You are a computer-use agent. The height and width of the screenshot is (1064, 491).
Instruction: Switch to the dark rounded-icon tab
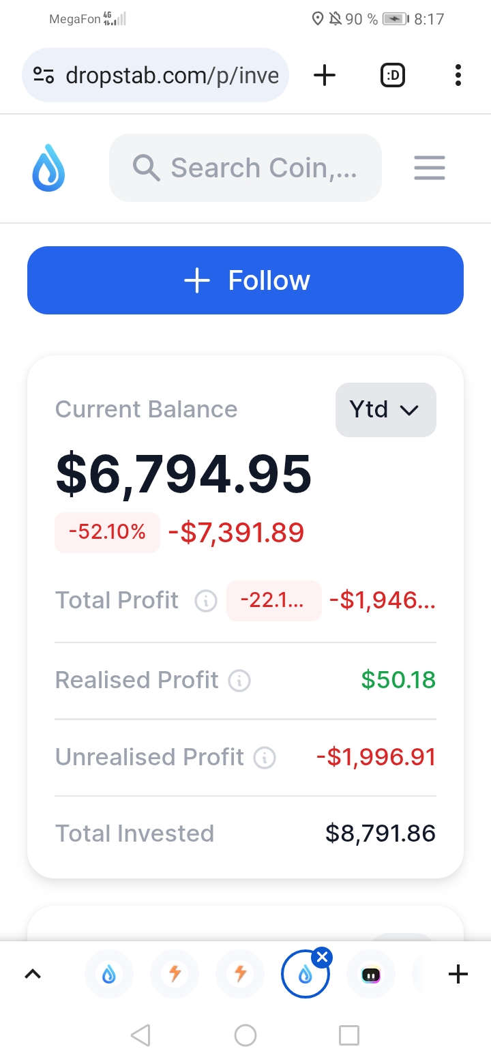pyautogui.click(x=371, y=975)
